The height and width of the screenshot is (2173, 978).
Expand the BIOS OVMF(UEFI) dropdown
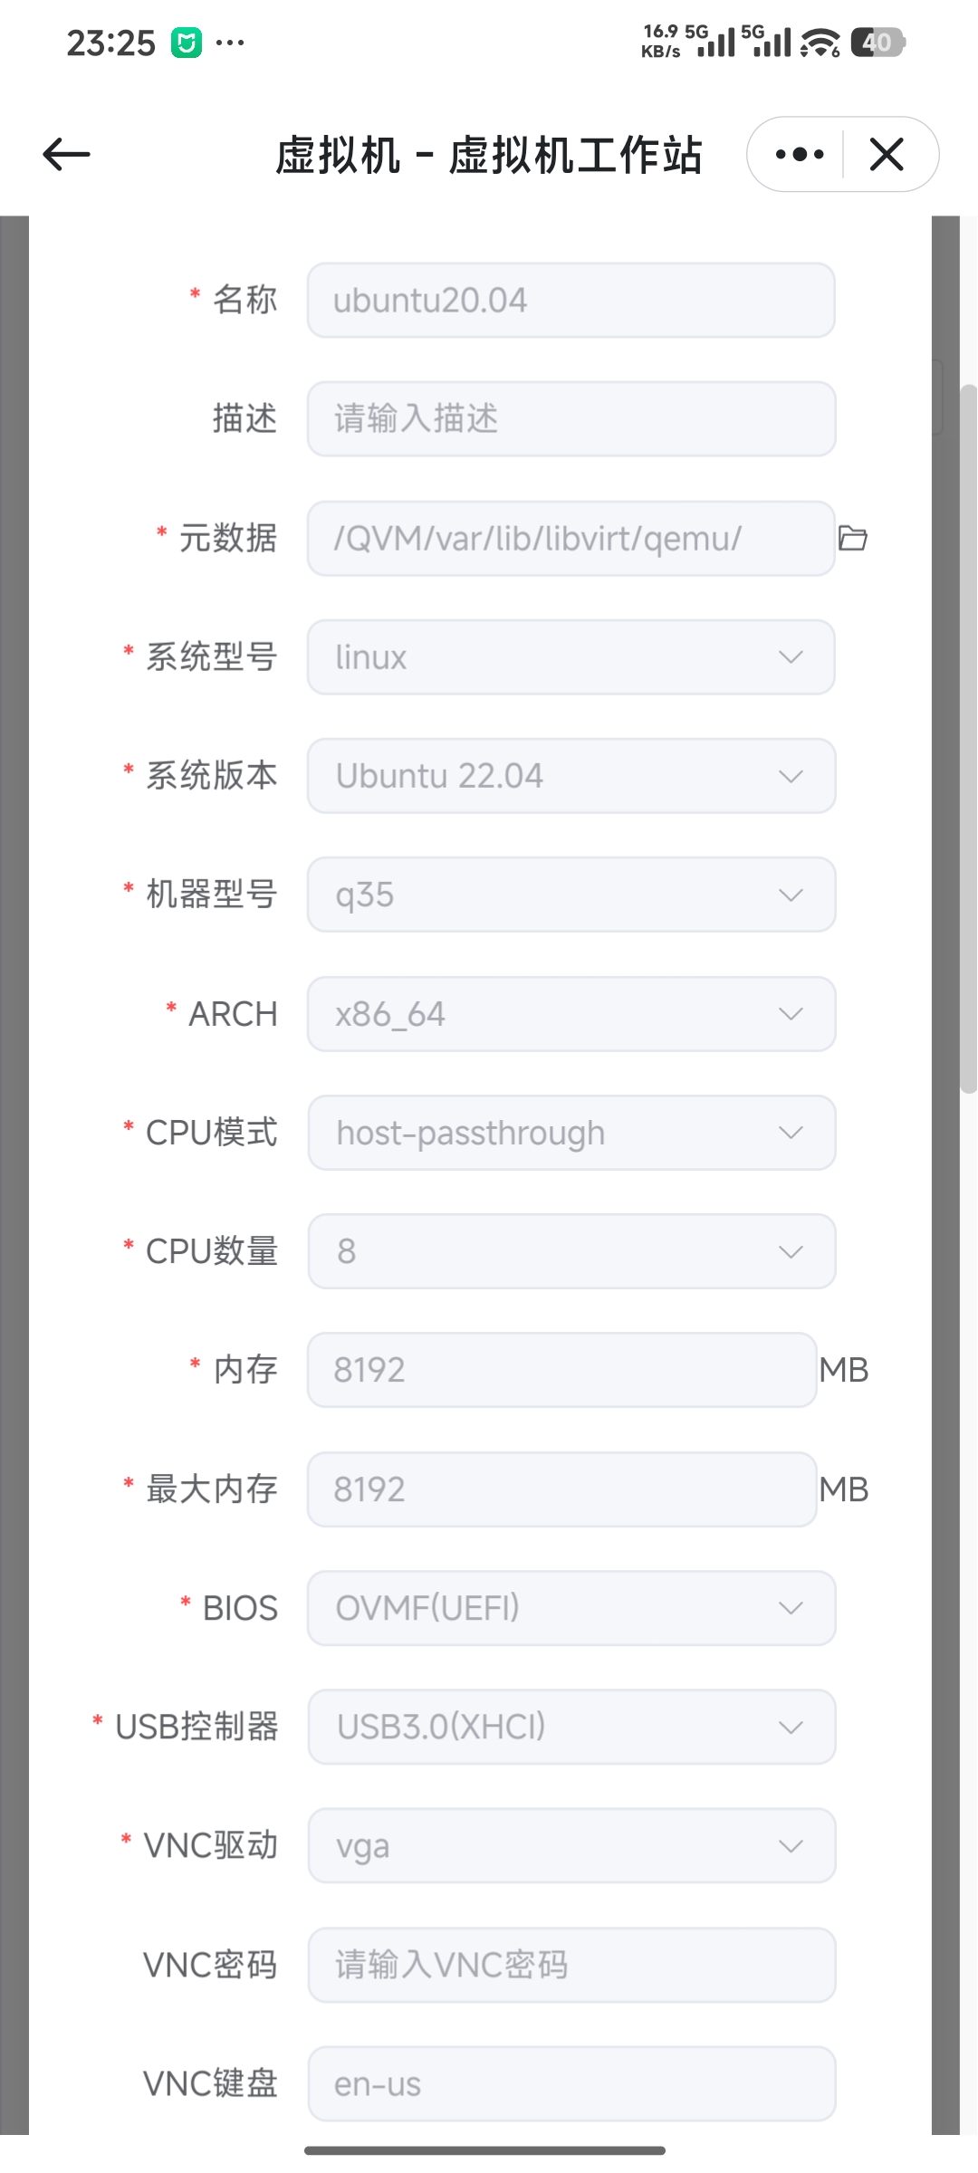(x=570, y=1608)
